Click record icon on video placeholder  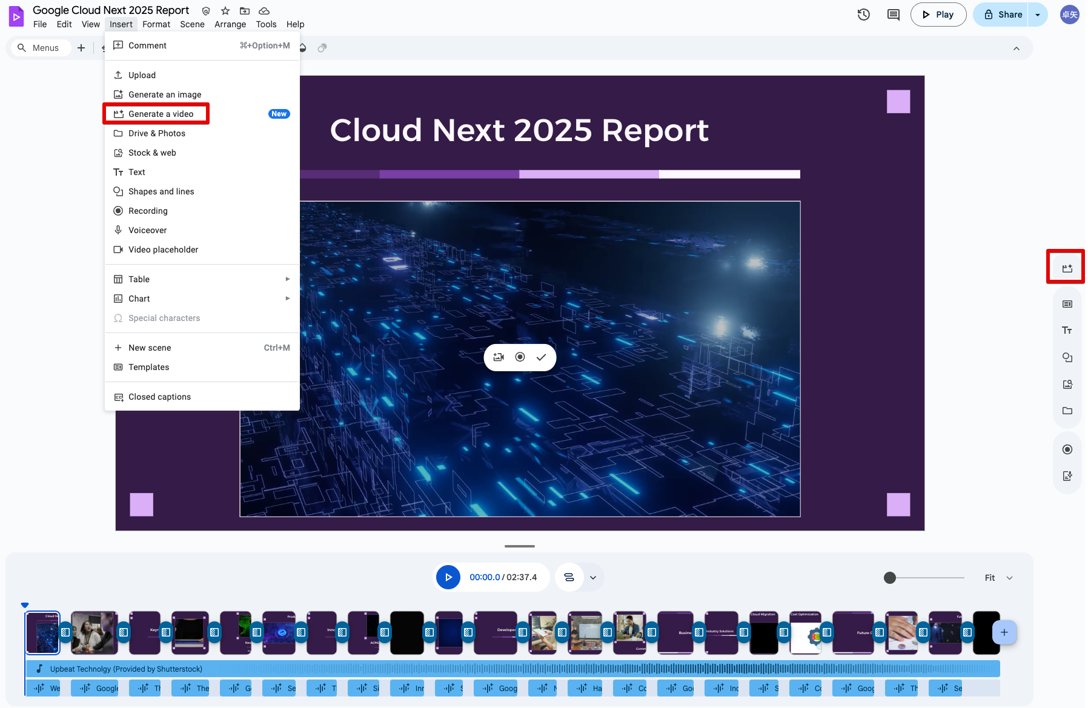point(520,357)
